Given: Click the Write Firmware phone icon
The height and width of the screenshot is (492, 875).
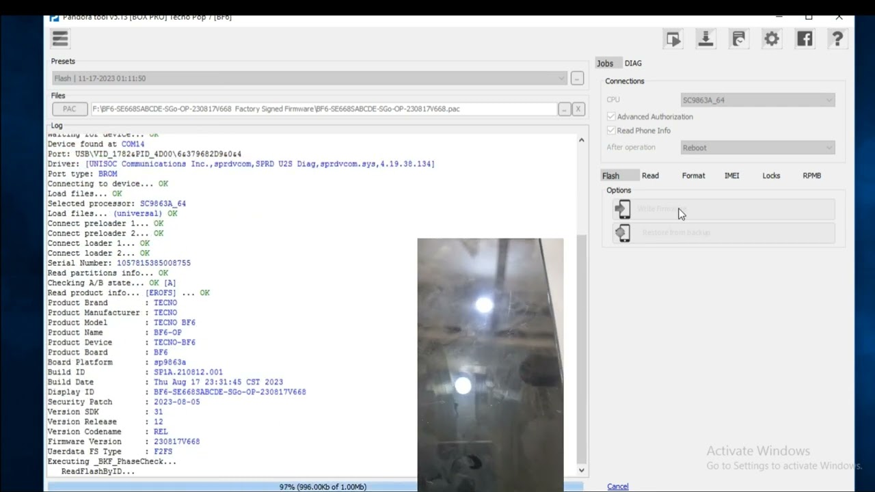Looking at the screenshot, I should click(623, 209).
